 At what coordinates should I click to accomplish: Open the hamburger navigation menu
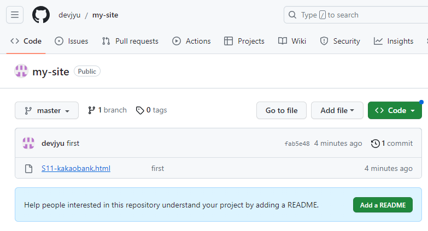point(15,15)
